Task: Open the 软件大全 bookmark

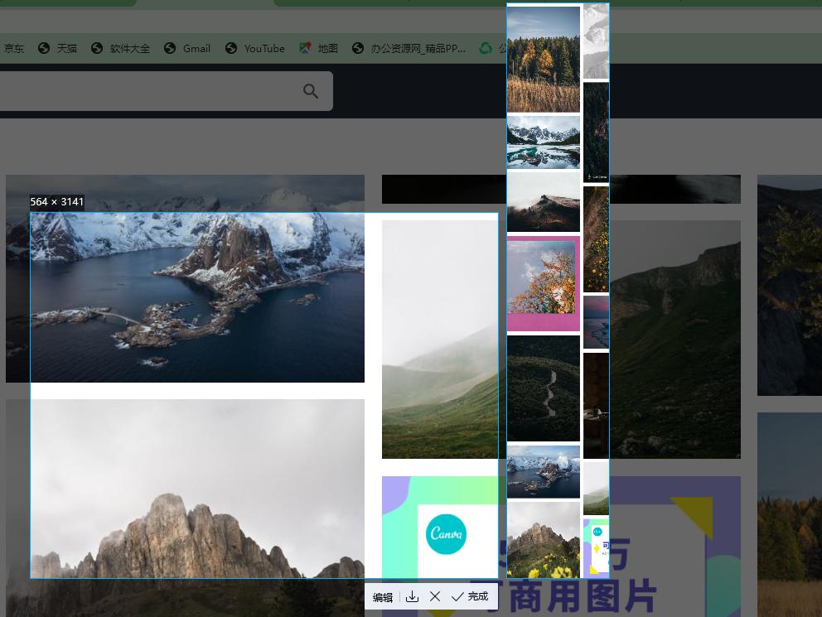Action: [121, 49]
